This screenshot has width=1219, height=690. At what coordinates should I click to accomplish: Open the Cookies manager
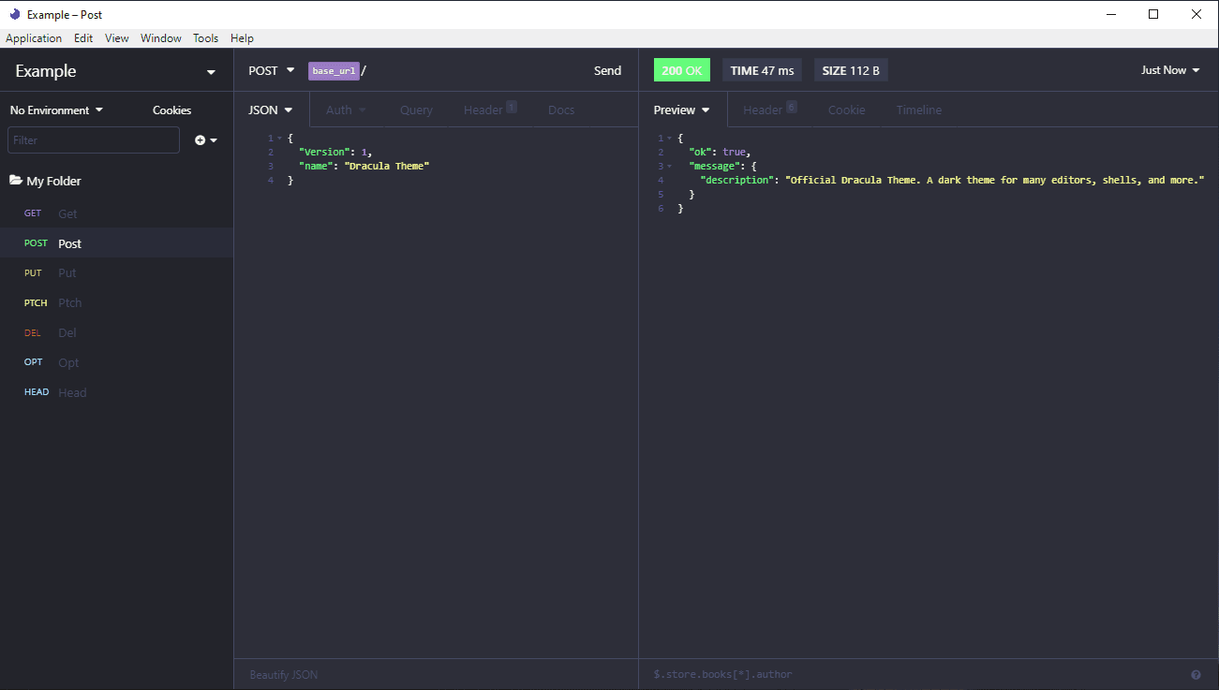pos(171,110)
